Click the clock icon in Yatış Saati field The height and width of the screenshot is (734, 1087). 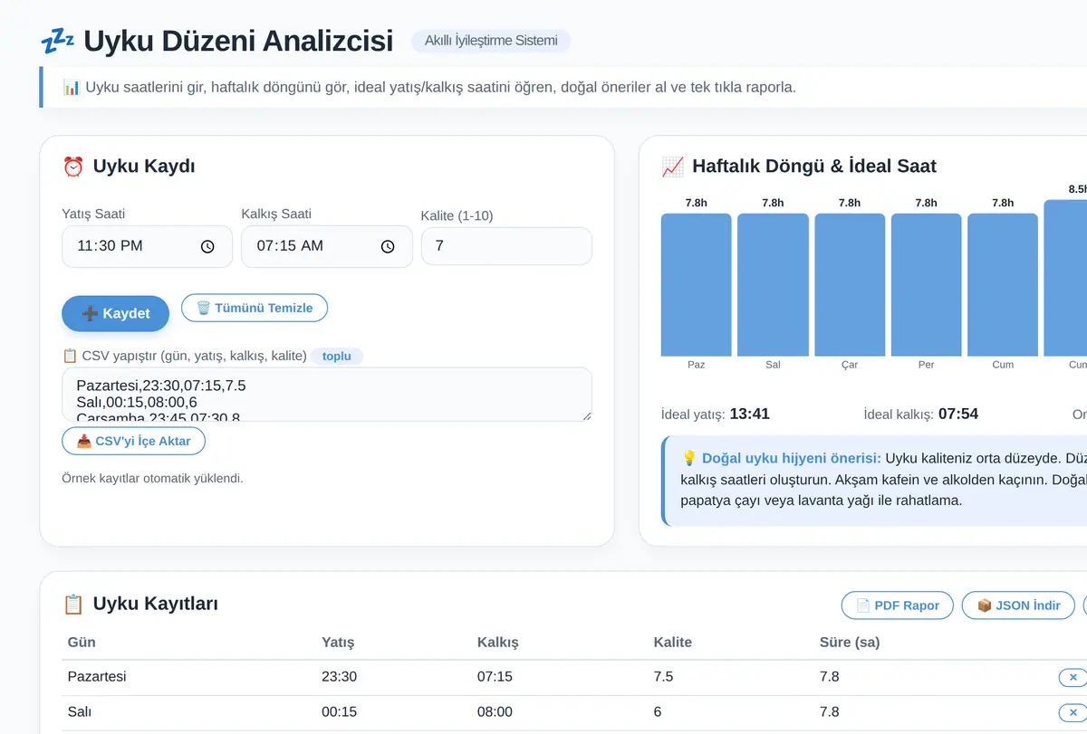207,246
